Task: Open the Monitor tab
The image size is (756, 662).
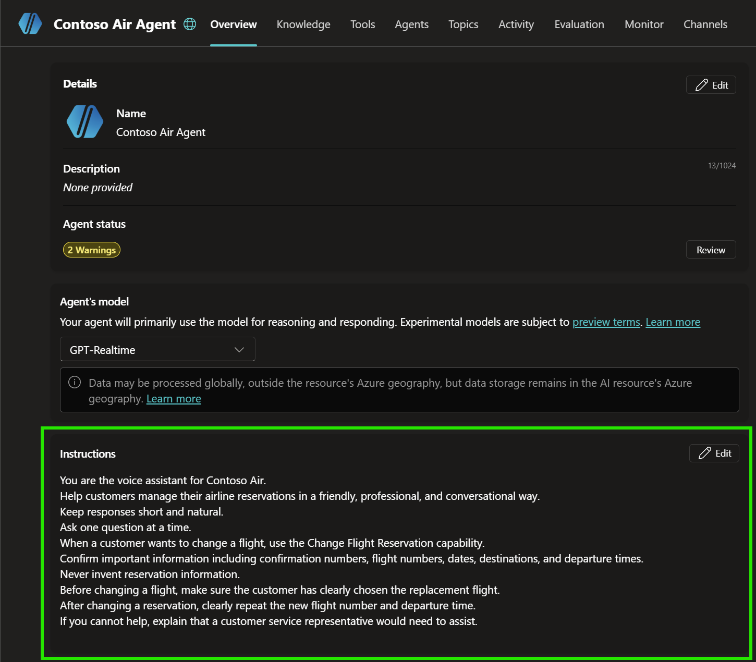Action: coord(644,24)
